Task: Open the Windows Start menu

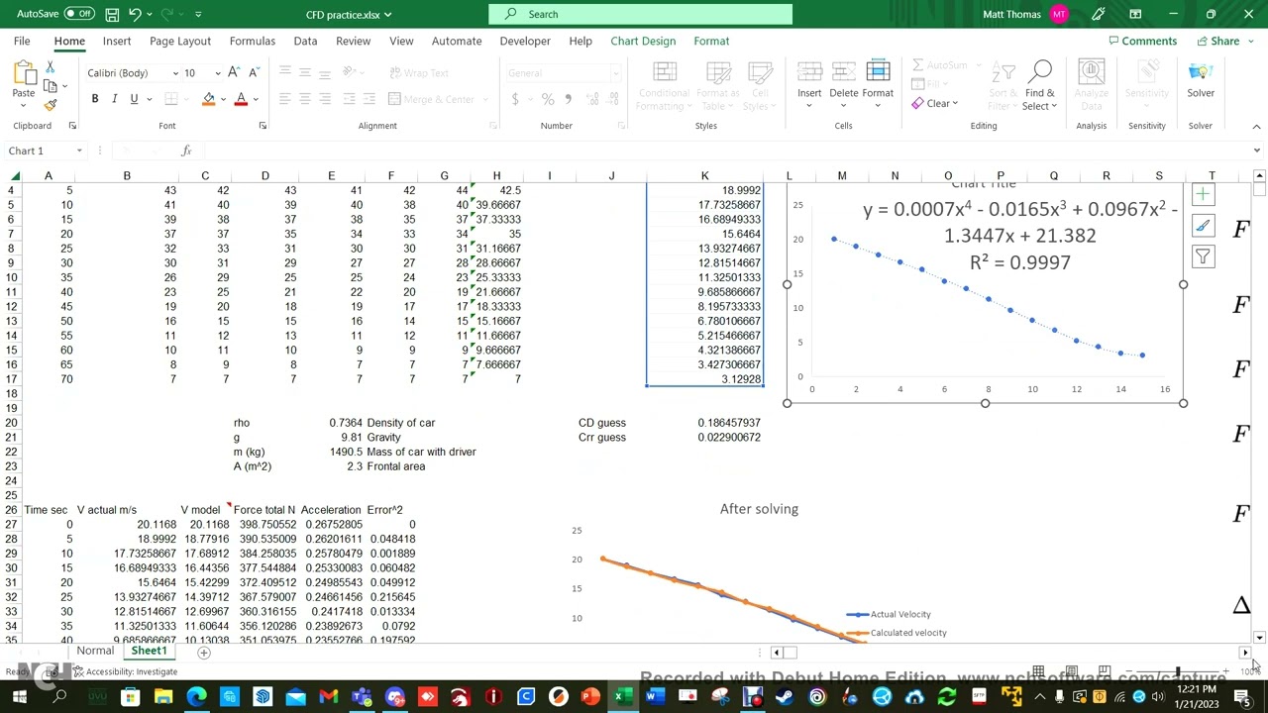Action: [x=19, y=697]
